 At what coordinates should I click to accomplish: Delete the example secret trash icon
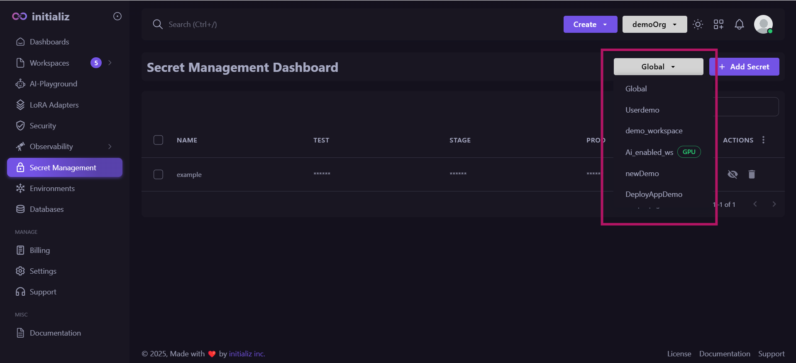[752, 174]
